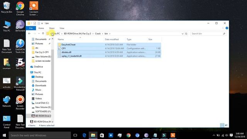
Task: Open Recycle Bin desktop icon
Action: tap(7, 7)
